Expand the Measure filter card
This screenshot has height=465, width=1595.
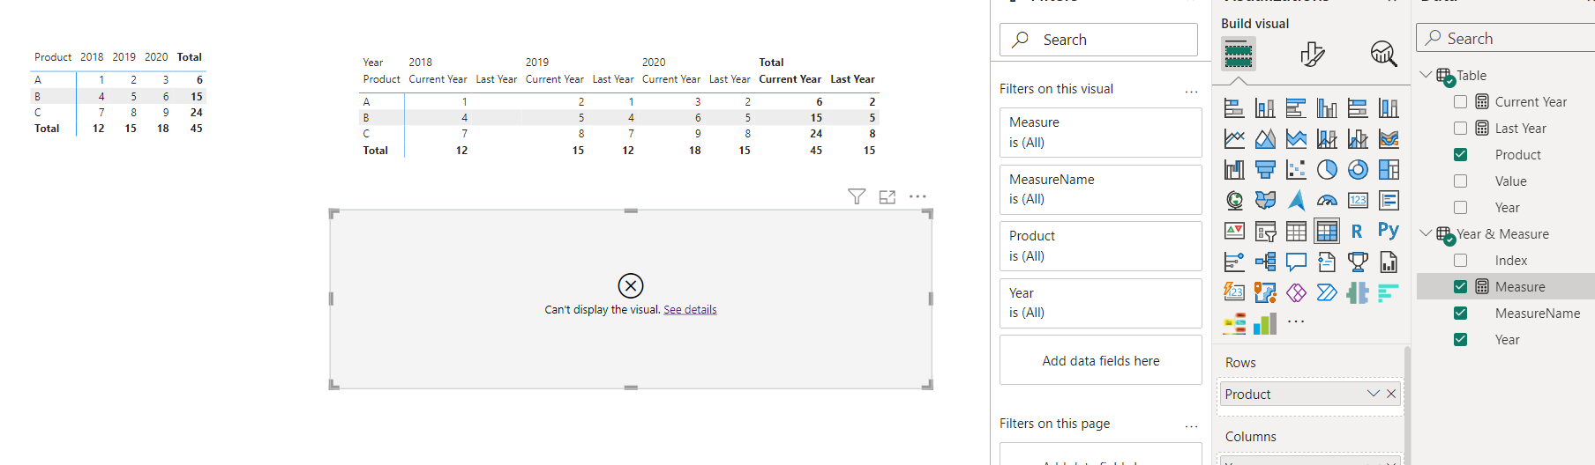point(1100,132)
